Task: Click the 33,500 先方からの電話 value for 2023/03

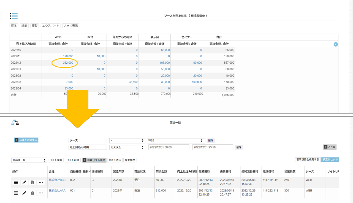Action: coord(133,82)
